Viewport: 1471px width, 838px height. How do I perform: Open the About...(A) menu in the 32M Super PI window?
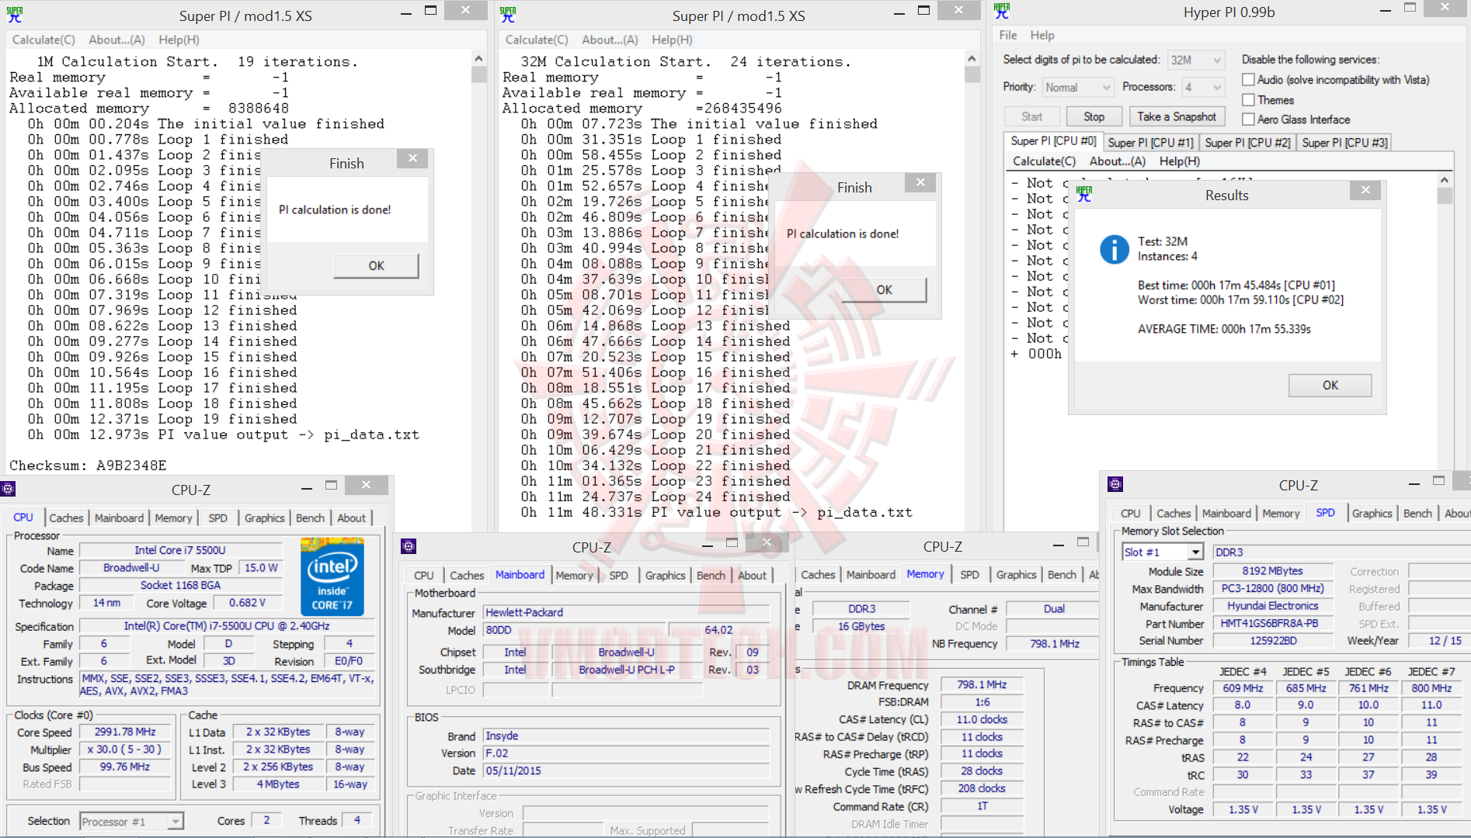(610, 40)
